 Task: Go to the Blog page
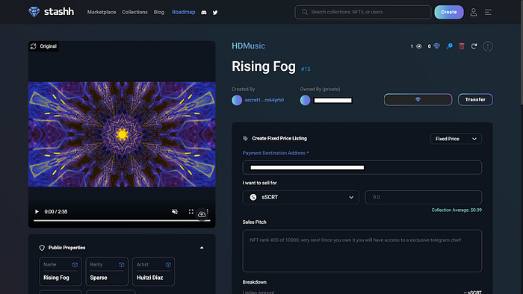coord(158,12)
